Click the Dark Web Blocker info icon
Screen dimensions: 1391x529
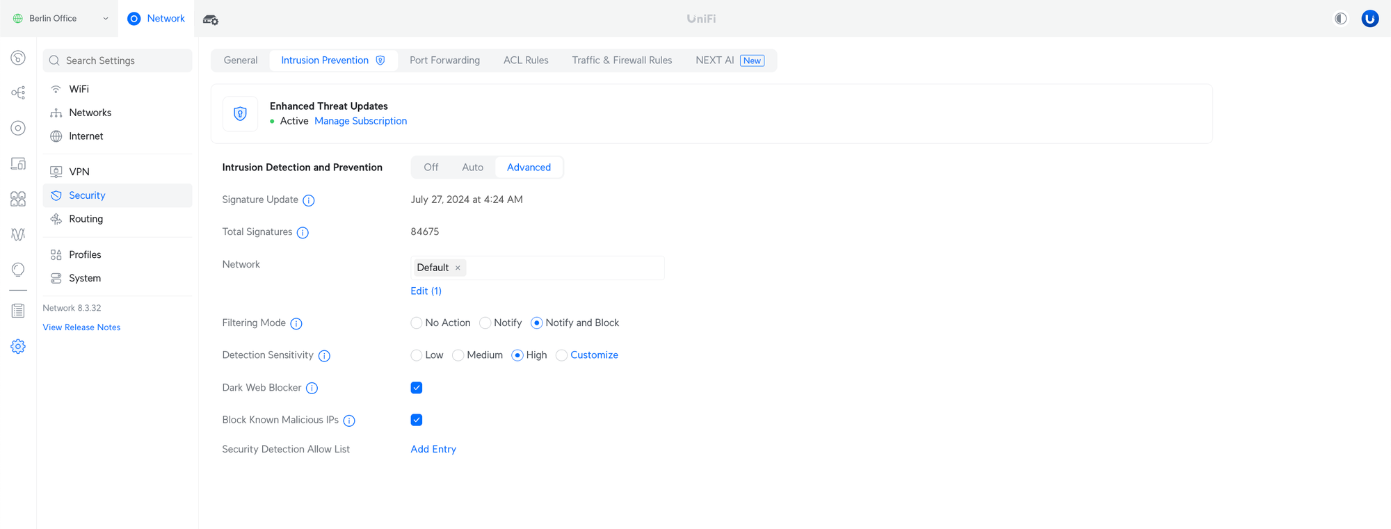pos(312,388)
